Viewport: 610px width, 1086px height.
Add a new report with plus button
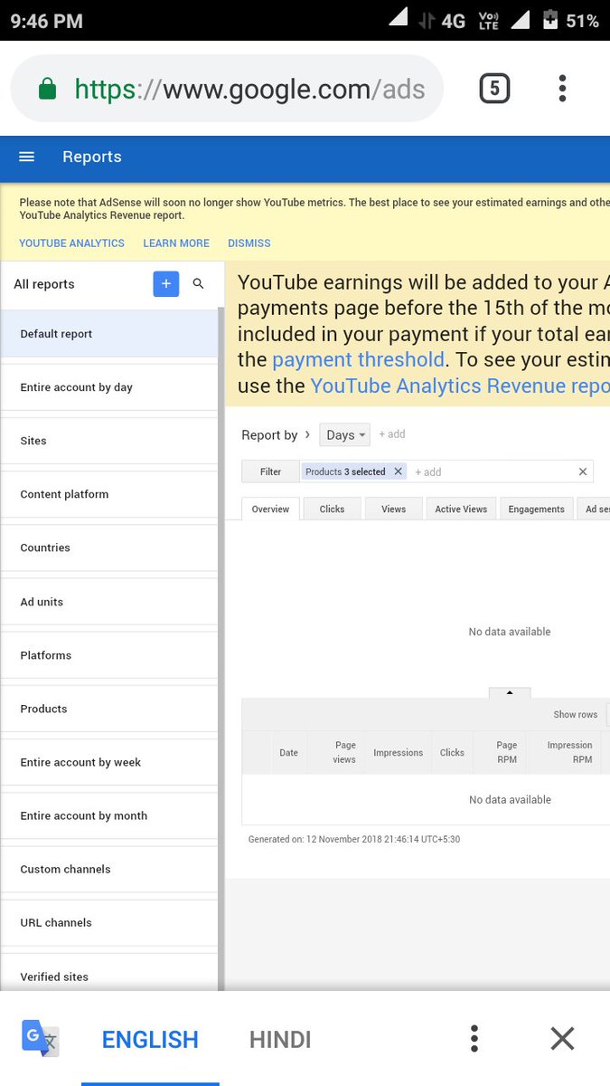pos(166,283)
